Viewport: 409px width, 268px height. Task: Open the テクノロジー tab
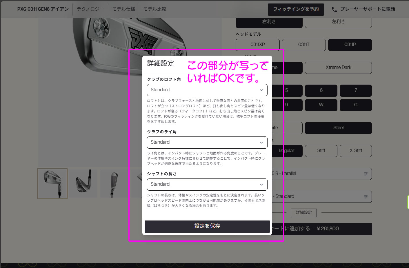click(90, 9)
